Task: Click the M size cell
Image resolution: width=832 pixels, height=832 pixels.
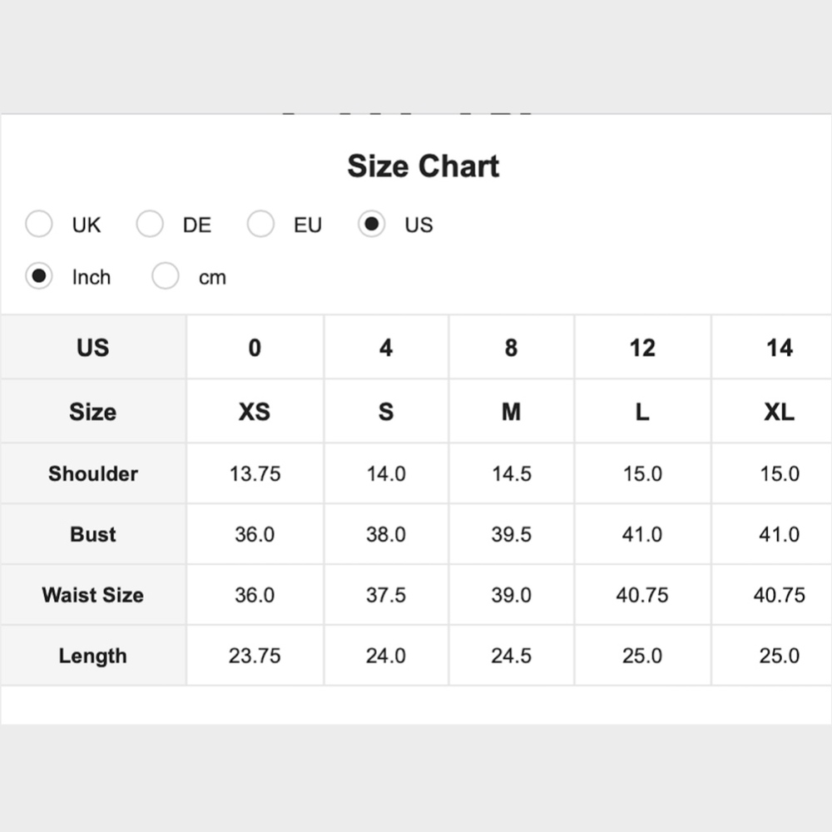Action: pyautogui.click(x=511, y=412)
